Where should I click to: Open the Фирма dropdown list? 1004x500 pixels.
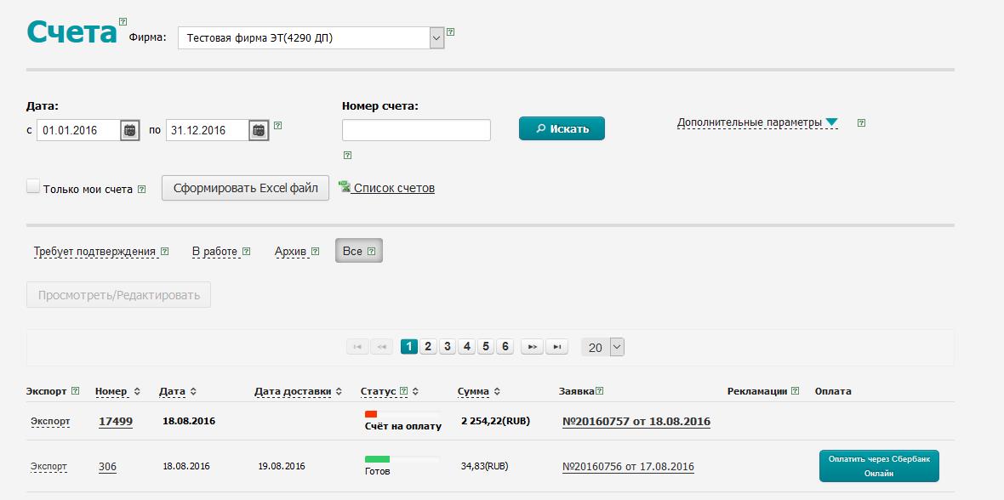tap(436, 37)
